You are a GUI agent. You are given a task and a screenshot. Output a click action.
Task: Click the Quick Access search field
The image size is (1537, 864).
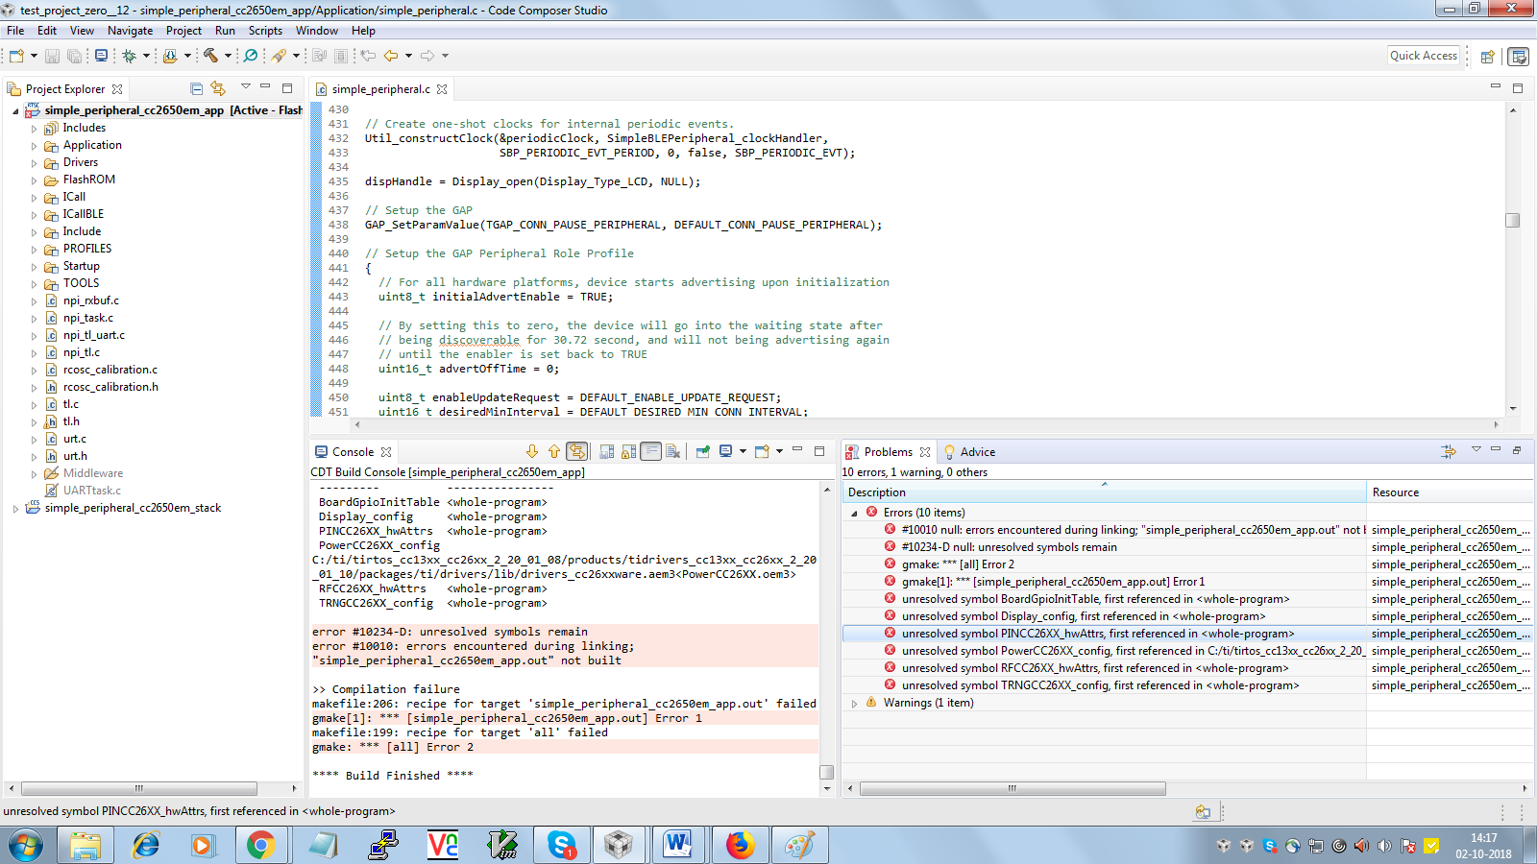1423,56
